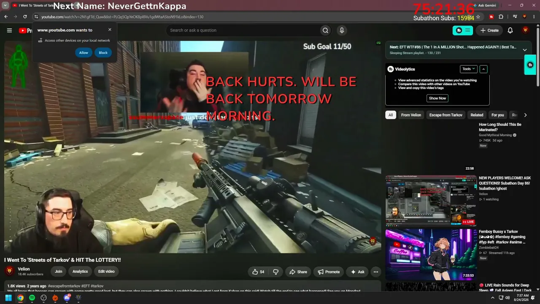This screenshot has width=540, height=304.
Task: Click the Ask button under video
Action: (x=358, y=272)
